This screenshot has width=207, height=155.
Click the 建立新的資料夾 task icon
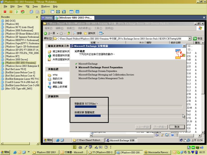pos(49,51)
